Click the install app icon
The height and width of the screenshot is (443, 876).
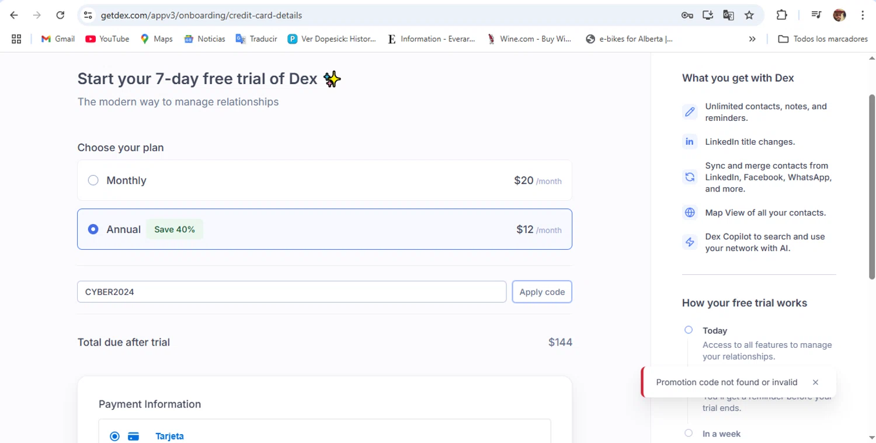pyautogui.click(x=708, y=15)
